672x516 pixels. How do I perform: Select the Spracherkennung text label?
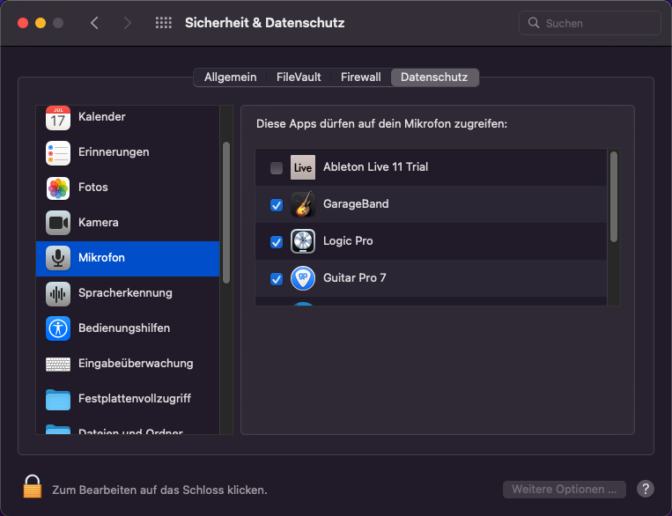click(125, 292)
